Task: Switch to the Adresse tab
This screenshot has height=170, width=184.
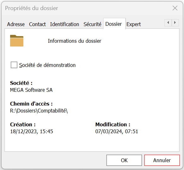Action: pyautogui.click(x=16, y=24)
